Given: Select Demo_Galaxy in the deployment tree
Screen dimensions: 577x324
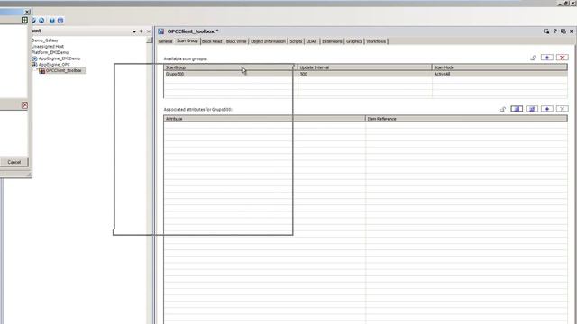Looking at the screenshot, I should click(x=45, y=40).
